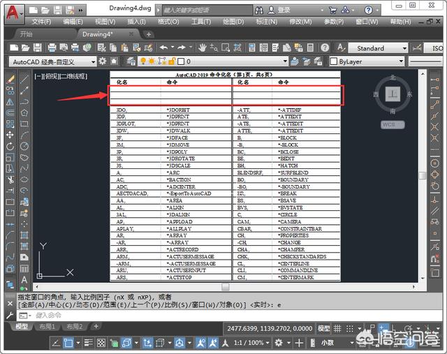This screenshot has height=354, width=447.
Task: Click the horizontal scrollbar thumb
Action: [225, 287]
